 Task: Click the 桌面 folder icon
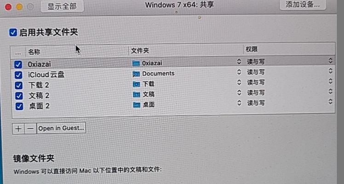tap(137, 105)
